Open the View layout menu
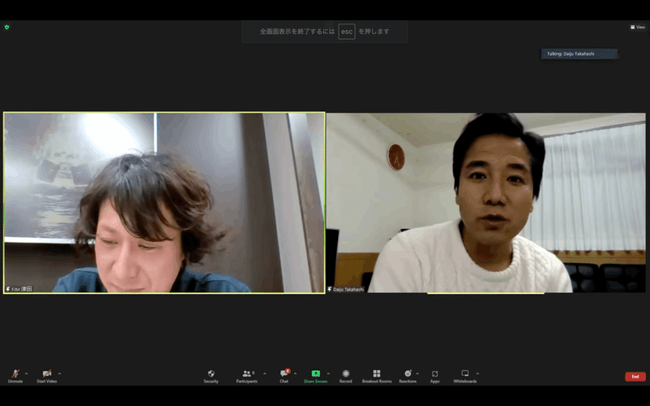The image size is (650, 406). point(638,27)
